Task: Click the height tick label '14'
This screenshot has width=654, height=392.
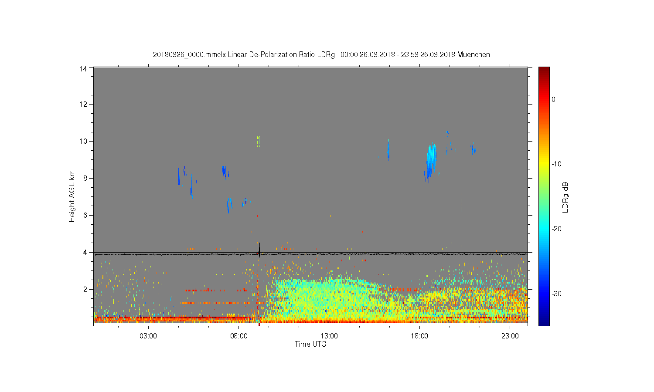Action: coord(83,68)
